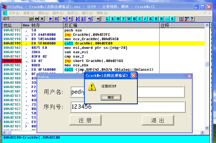Screen dimensions: 216x143
Task: Click the 地址 column header
Action: click(x=12, y=25)
